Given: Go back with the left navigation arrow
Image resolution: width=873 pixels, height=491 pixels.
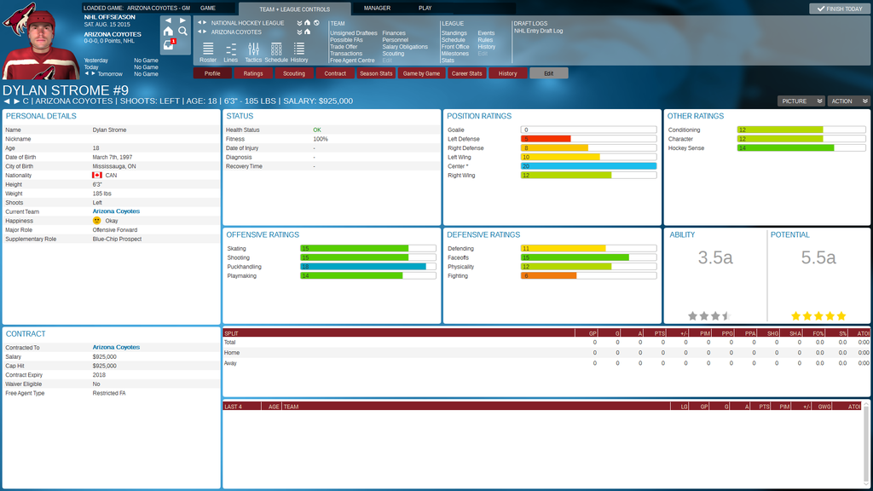Looking at the screenshot, I should [168, 20].
